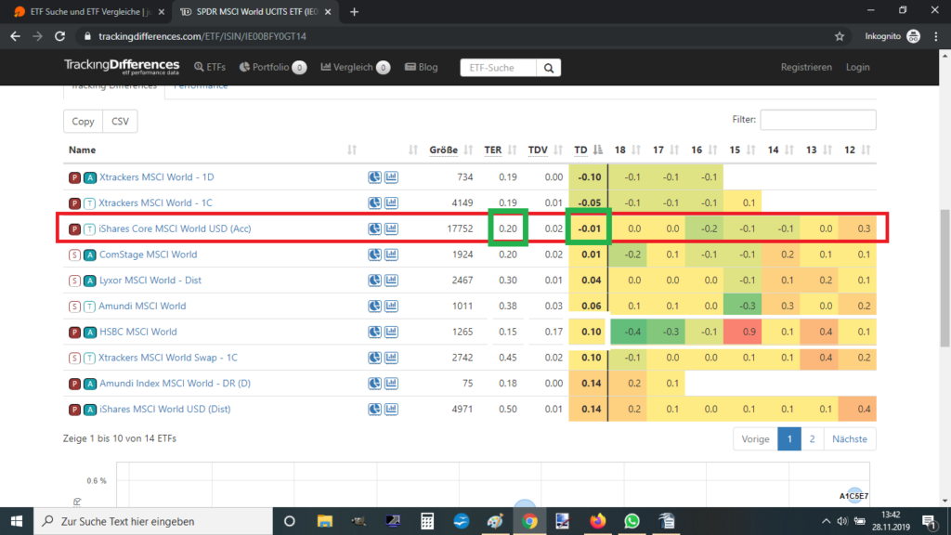Bookmark this page with the star icon
This screenshot has width=951, height=535.
pyautogui.click(x=840, y=36)
